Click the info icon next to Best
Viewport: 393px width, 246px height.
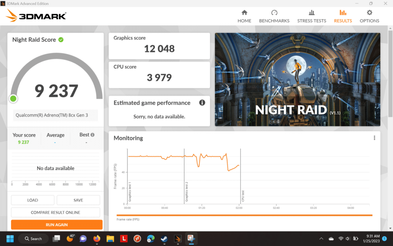[x=92, y=135]
